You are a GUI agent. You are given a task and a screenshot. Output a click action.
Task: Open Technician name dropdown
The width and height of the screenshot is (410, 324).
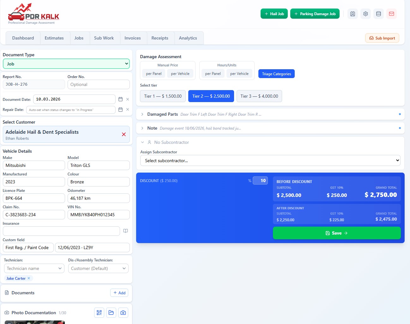(x=34, y=268)
